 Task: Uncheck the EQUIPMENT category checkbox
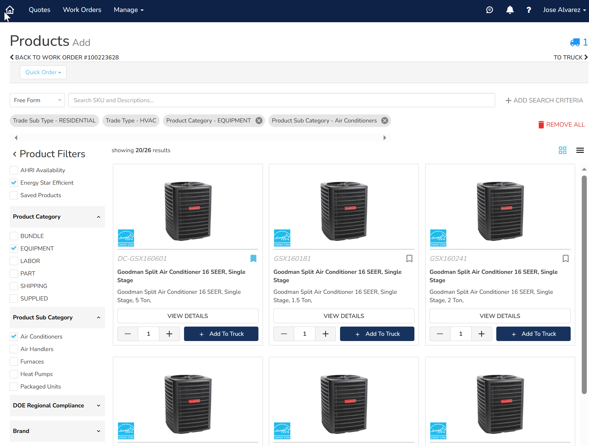[x=14, y=249]
